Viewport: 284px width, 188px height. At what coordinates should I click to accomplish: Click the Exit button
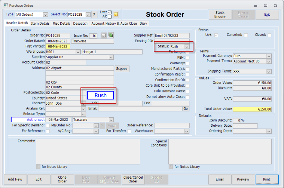click(x=267, y=15)
